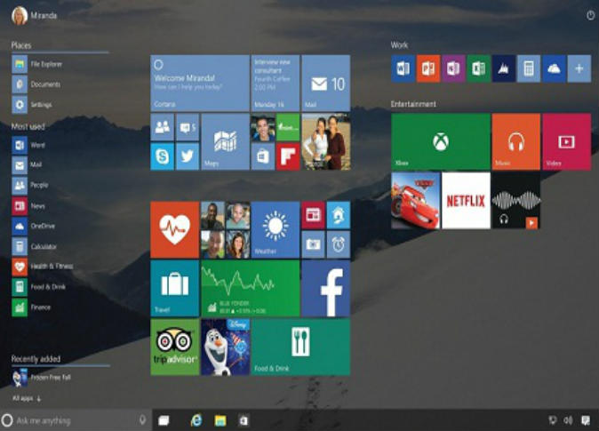Open the Word tile in Work group
Screen dimensions: 599x431
(x=403, y=68)
